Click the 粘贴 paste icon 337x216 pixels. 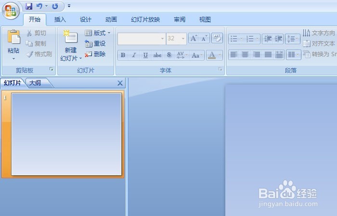[x=13, y=37]
